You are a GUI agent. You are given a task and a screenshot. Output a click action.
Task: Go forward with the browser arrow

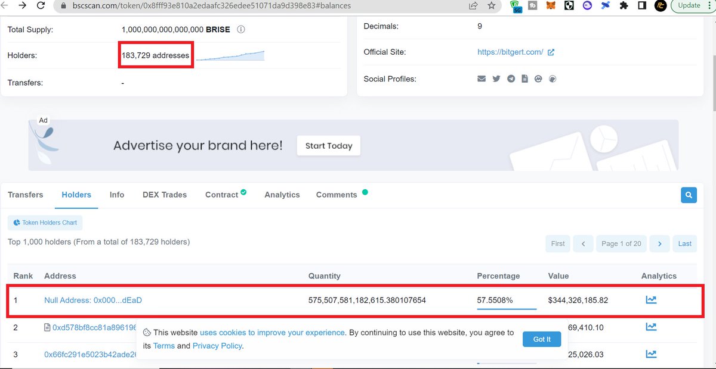(22, 5)
